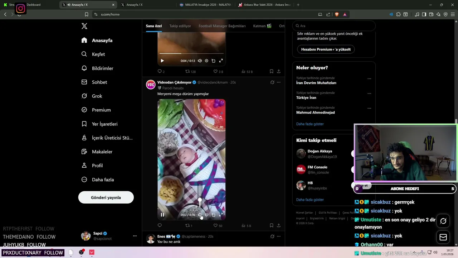Open Makaleler from the sidebar
458x258 pixels.
[x=97, y=152]
